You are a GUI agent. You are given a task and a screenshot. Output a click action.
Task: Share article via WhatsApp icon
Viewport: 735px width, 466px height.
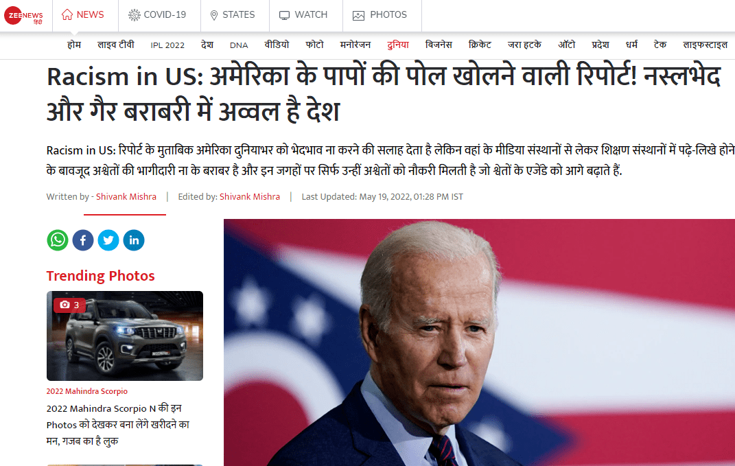[x=58, y=240]
